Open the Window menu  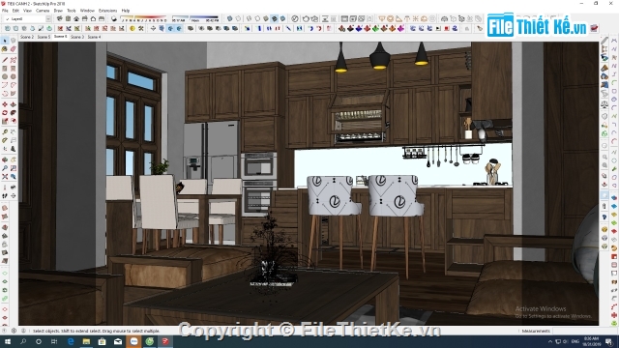87,11
